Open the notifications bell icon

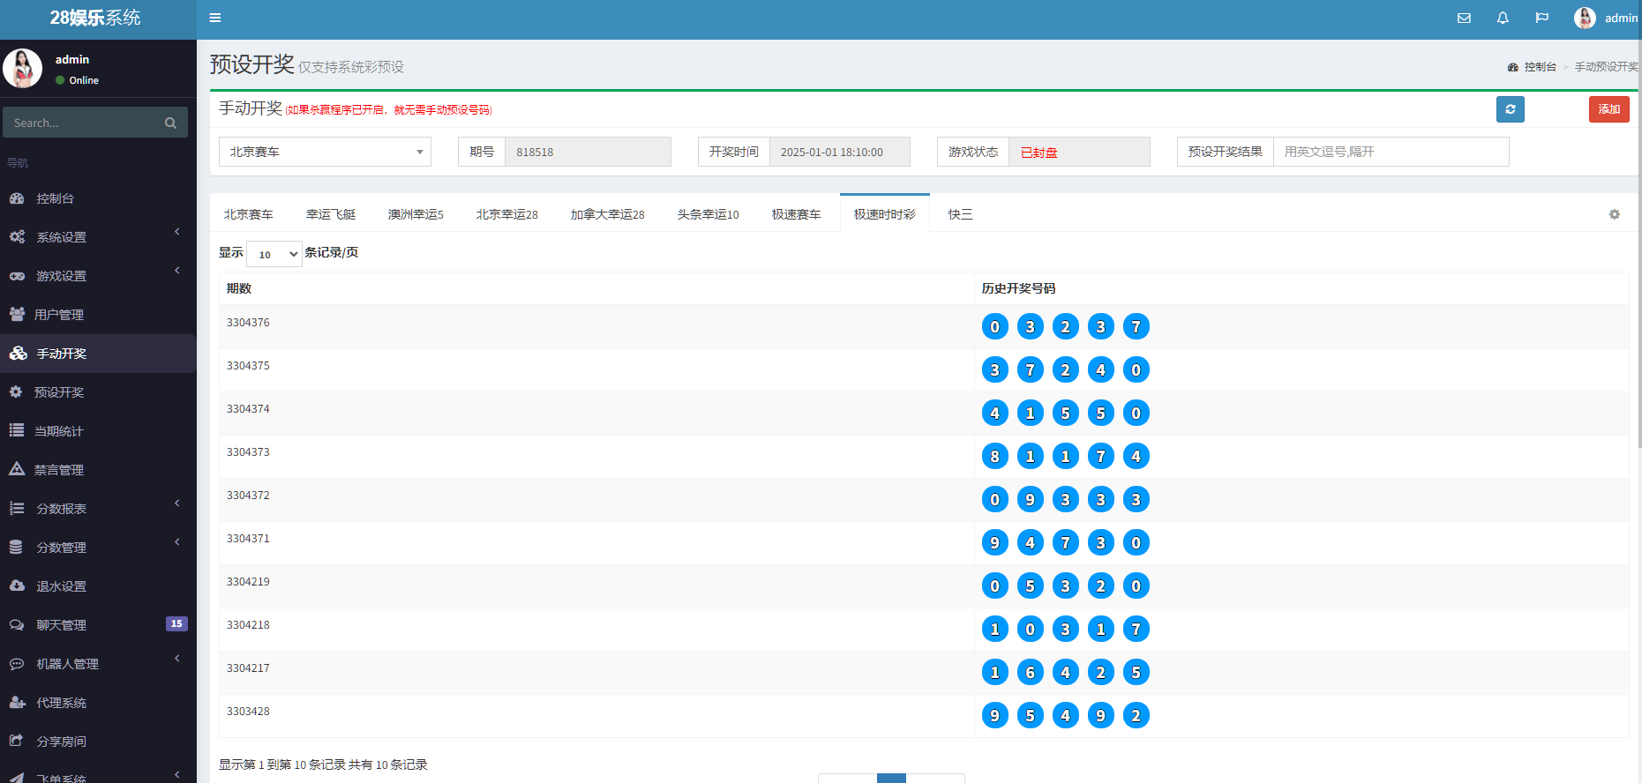(1503, 18)
